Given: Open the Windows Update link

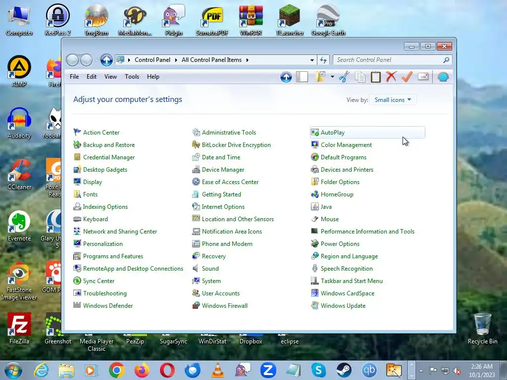Looking at the screenshot, I should [x=343, y=306].
